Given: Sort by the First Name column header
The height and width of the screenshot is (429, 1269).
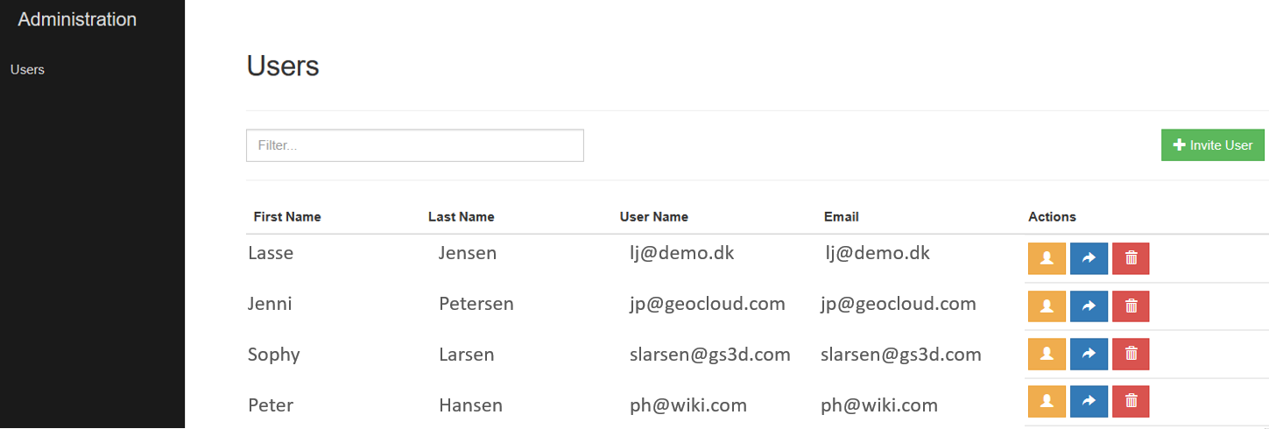Looking at the screenshot, I should click(287, 216).
